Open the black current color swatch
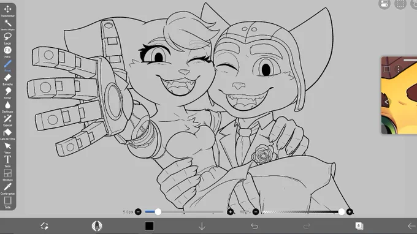 pyautogui.click(x=149, y=226)
